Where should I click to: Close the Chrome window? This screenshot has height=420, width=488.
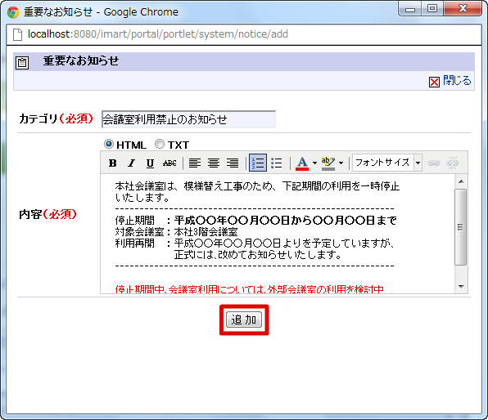pos(463,9)
